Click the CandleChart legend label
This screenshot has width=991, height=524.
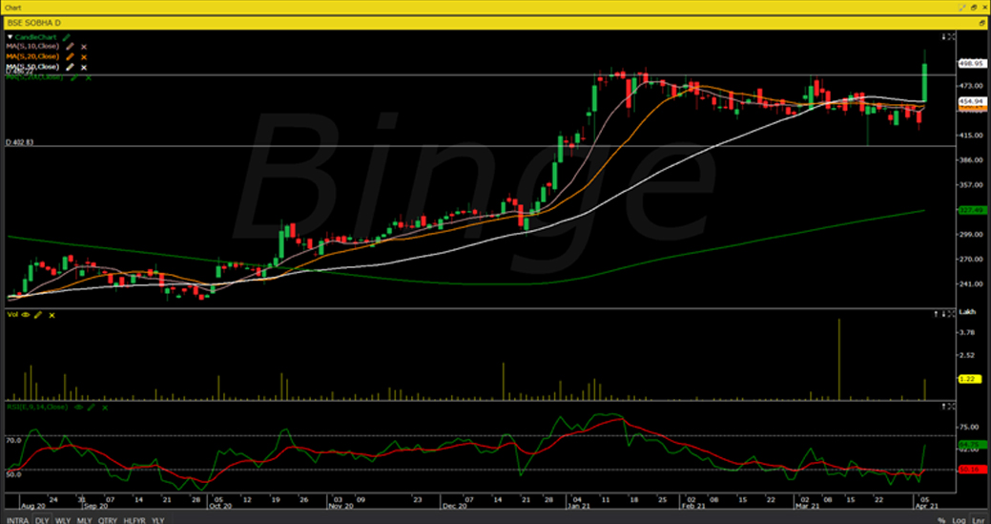point(34,36)
